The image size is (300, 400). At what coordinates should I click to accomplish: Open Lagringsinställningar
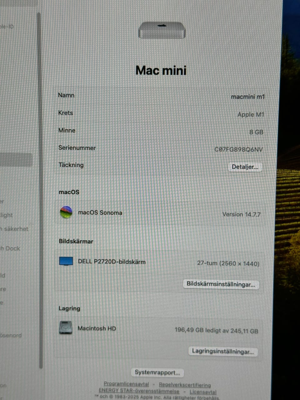[x=223, y=351]
